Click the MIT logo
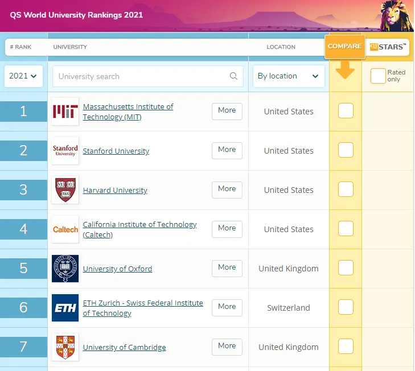 [x=65, y=112]
